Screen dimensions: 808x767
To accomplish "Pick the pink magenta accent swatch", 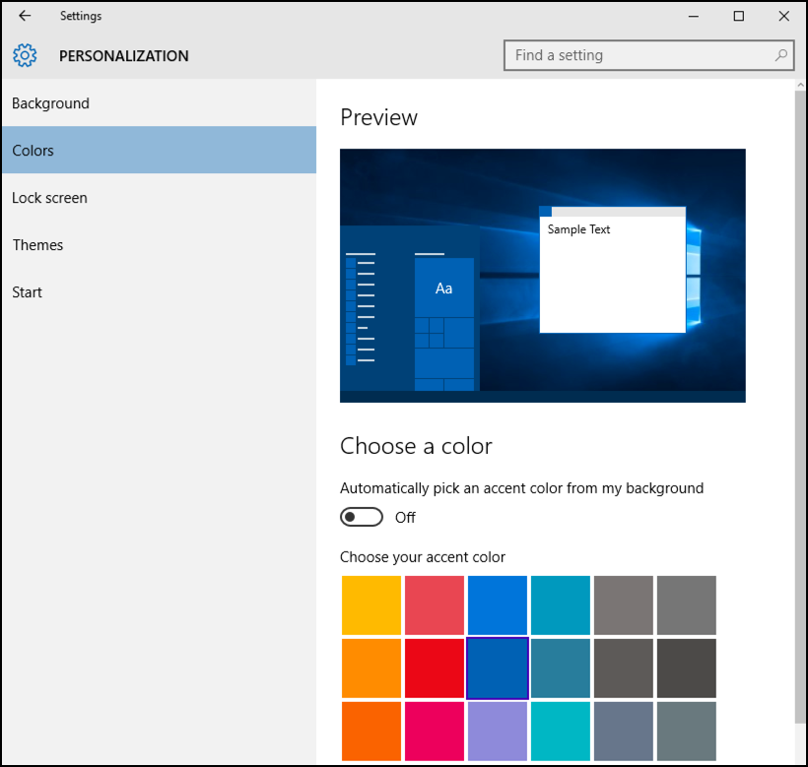I will coord(434,731).
